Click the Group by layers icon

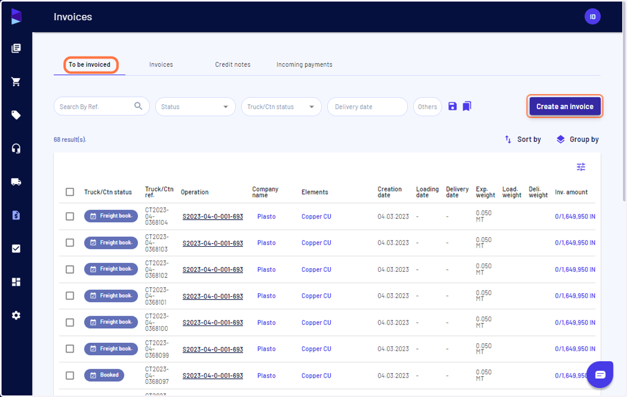tap(561, 139)
